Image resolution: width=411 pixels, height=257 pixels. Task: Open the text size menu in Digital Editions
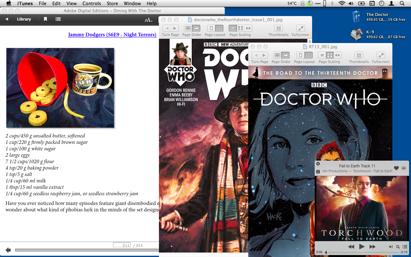[148, 20]
